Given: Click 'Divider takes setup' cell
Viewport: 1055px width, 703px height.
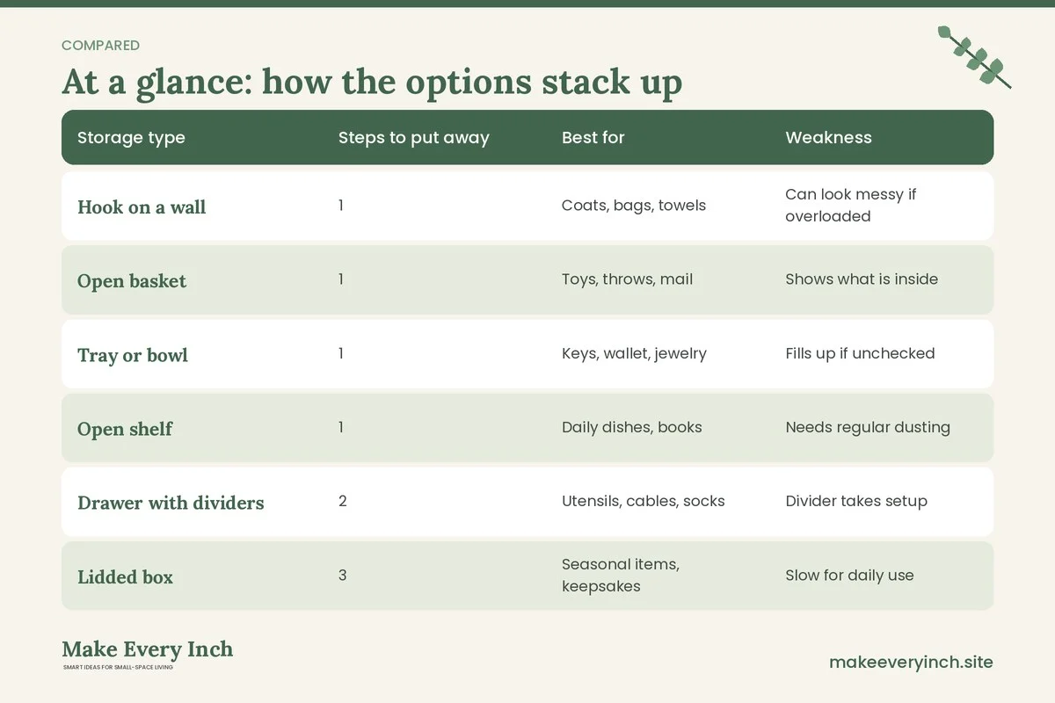Looking at the screenshot, I should pos(856,501).
